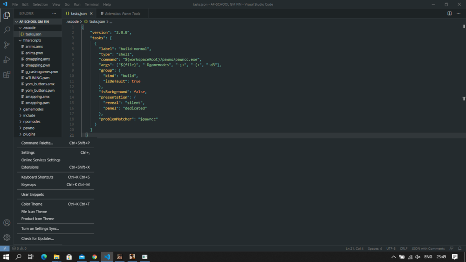This screenshot has width=466, height=262.
Task: Collapse the AF-SCHOOL GM FIN root folder
Action: (38, 21)
